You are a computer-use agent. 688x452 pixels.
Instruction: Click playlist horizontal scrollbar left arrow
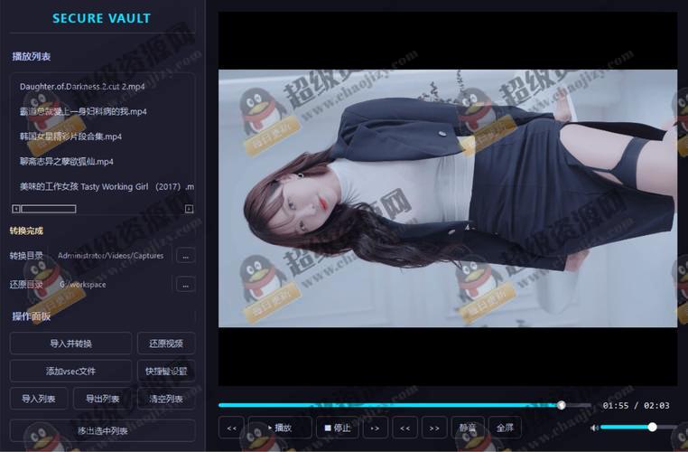(x=16, y=209)
